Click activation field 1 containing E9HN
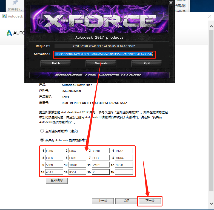Screen dimensions: 214x210 (54, 151)
